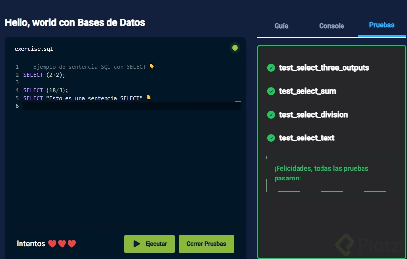The image size is (407, 259).
Task: Click the check icon next to test_select_text
Action: (271, 138)
